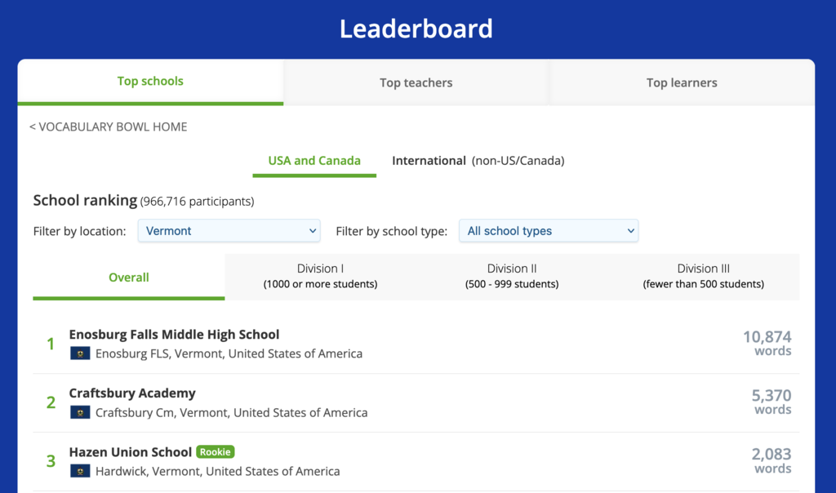
Task: Filter by Division III schools
Action: pyautogui.click(x=703, y=276)
